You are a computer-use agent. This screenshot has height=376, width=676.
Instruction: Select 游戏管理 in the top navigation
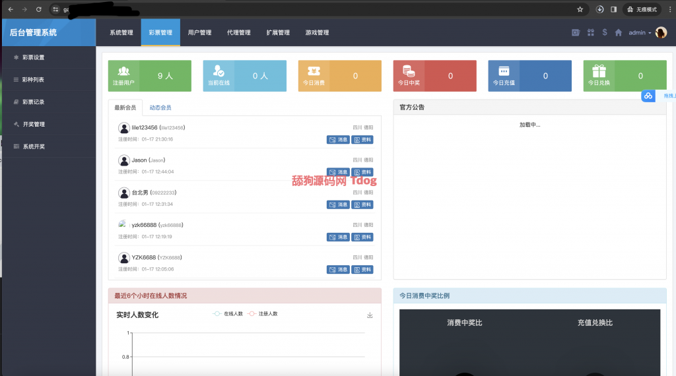coord(317,32)
